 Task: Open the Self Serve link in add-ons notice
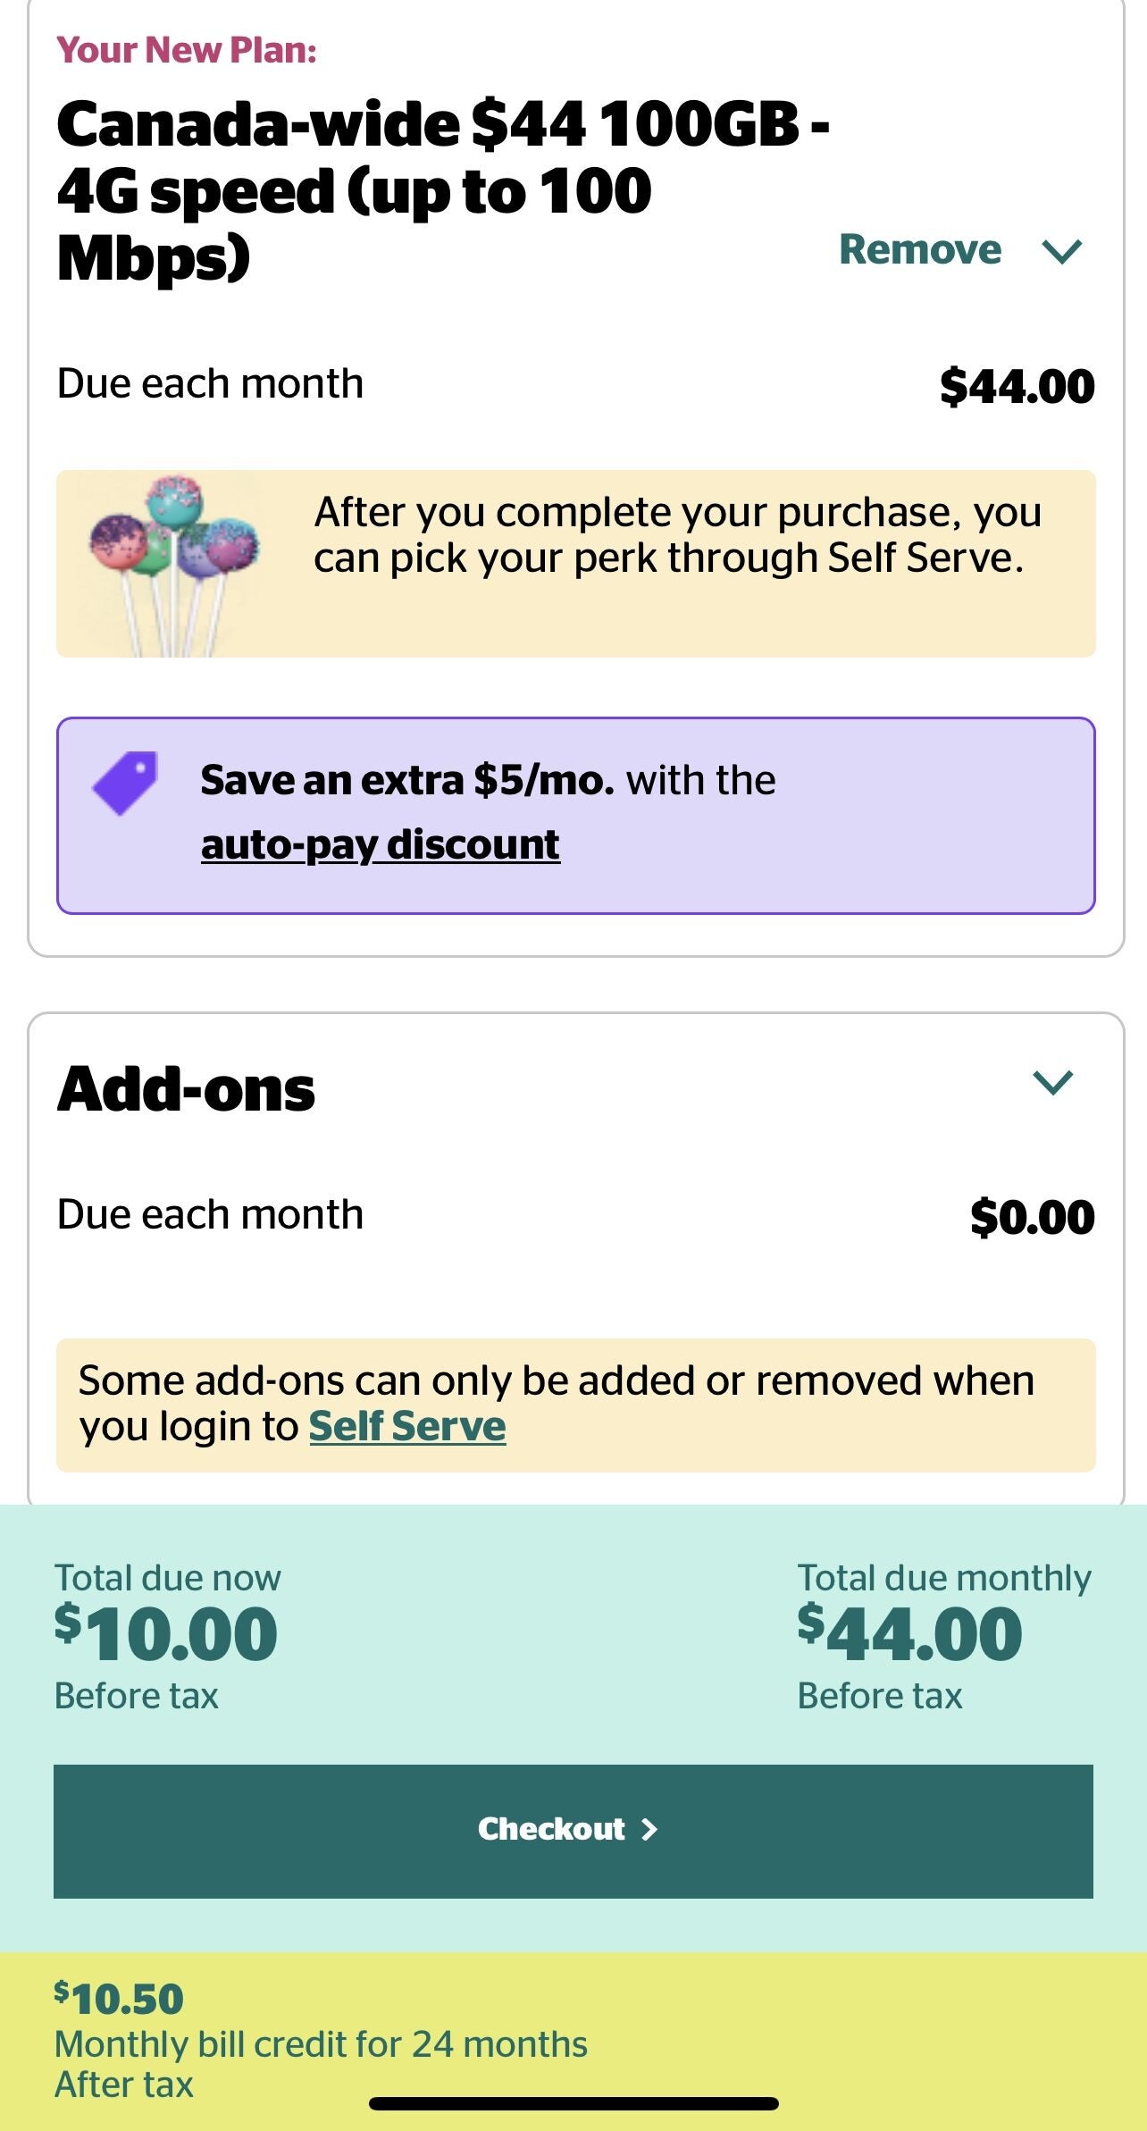coord(407,1426)
